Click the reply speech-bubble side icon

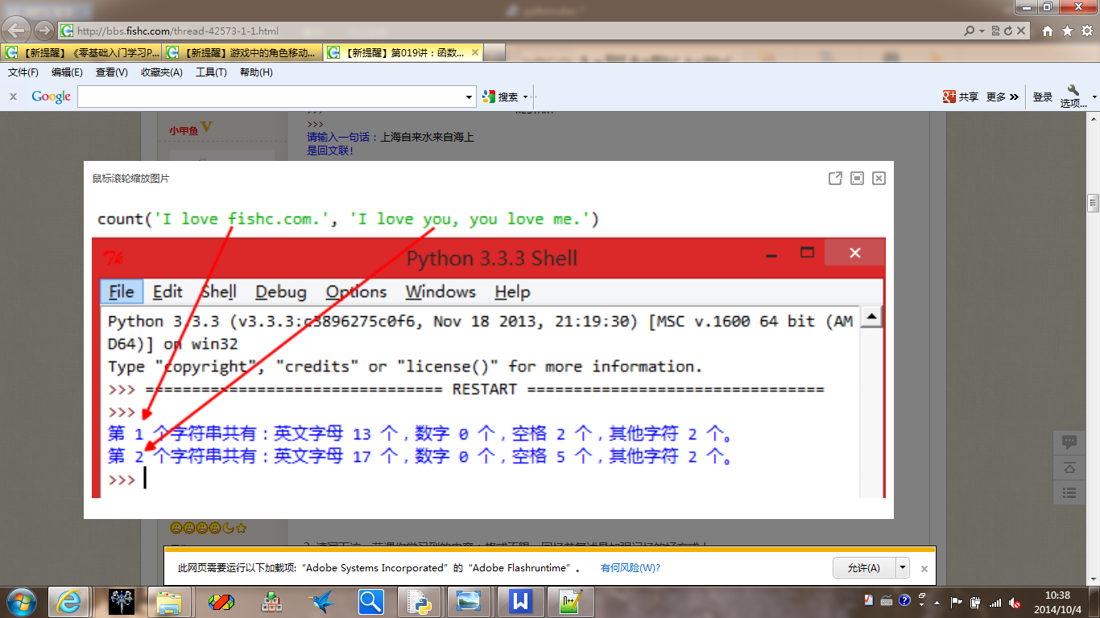pos(1069,443)
